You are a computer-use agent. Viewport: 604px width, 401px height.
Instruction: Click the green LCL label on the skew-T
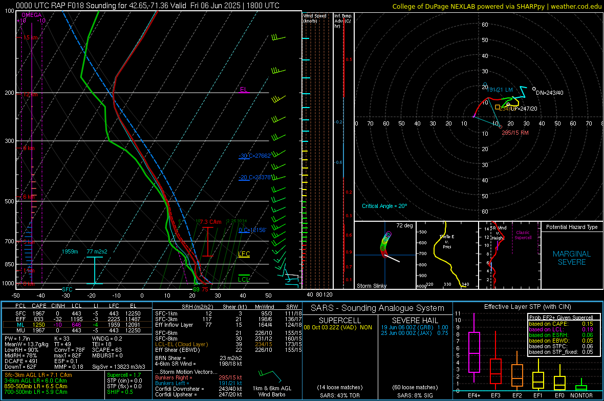point(244,279)
